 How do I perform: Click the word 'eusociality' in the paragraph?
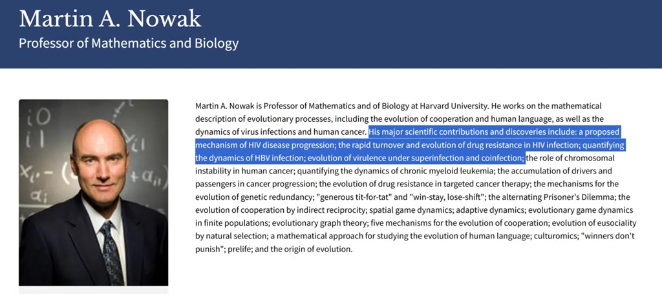614,223
